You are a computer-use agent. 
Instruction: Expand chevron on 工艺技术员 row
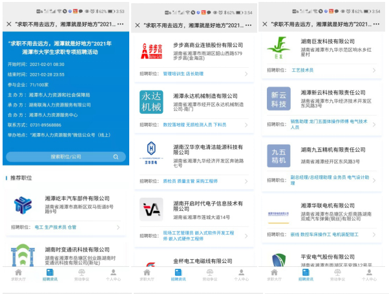pyautogui.click(x=374, y=70)
